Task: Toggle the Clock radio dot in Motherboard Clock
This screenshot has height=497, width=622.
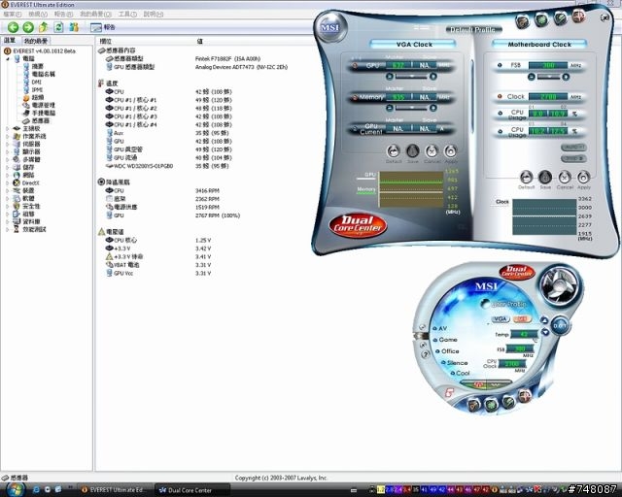Action: (500, 96)
